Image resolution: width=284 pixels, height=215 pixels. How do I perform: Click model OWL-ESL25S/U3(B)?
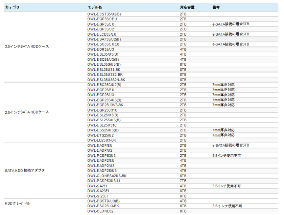[104, 120]
